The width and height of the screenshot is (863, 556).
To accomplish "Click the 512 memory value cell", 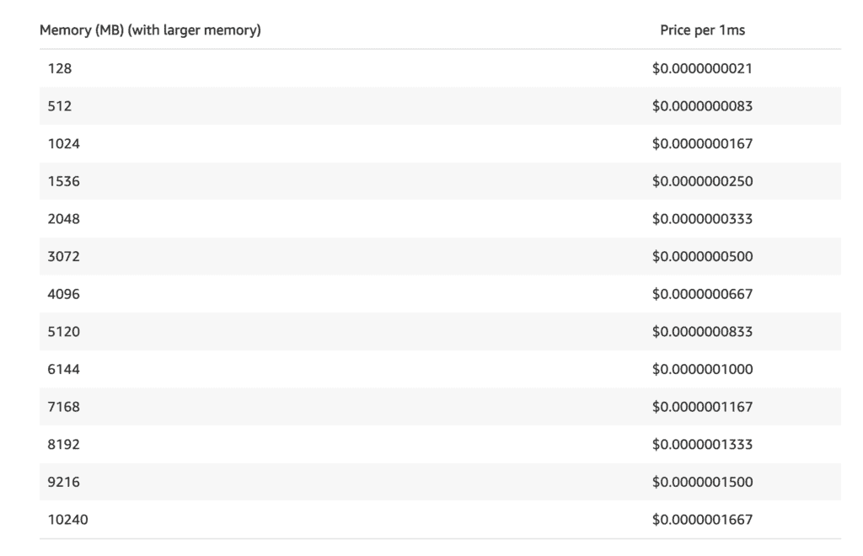I will point(60,106).
